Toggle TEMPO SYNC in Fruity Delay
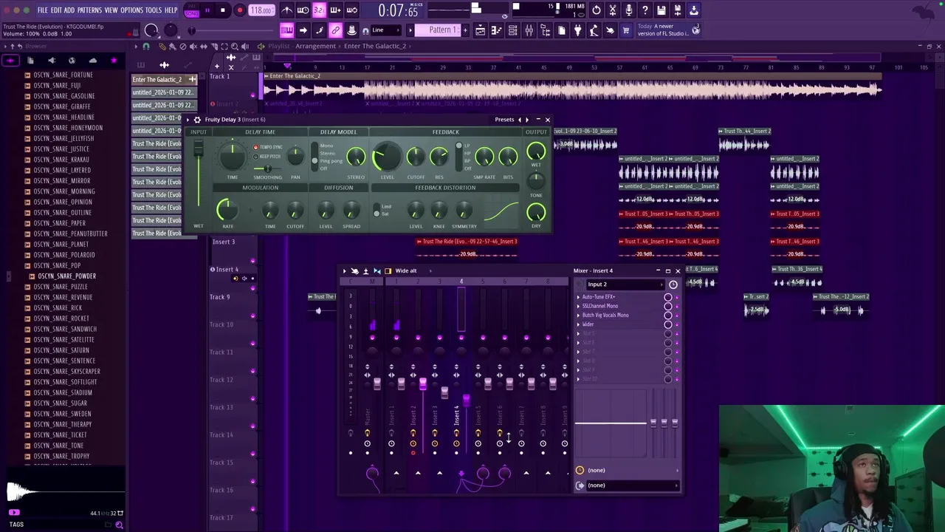The width and height of the screenshot is (945, 532). coord(255,147)
